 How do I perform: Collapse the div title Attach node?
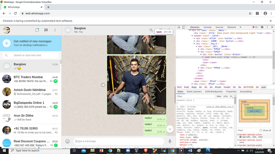click(201, 54)
